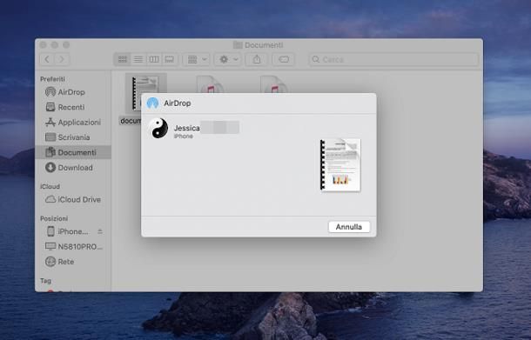Screen dimensions: 531x340
Task: Switch to list view
Action: point(138,59)
